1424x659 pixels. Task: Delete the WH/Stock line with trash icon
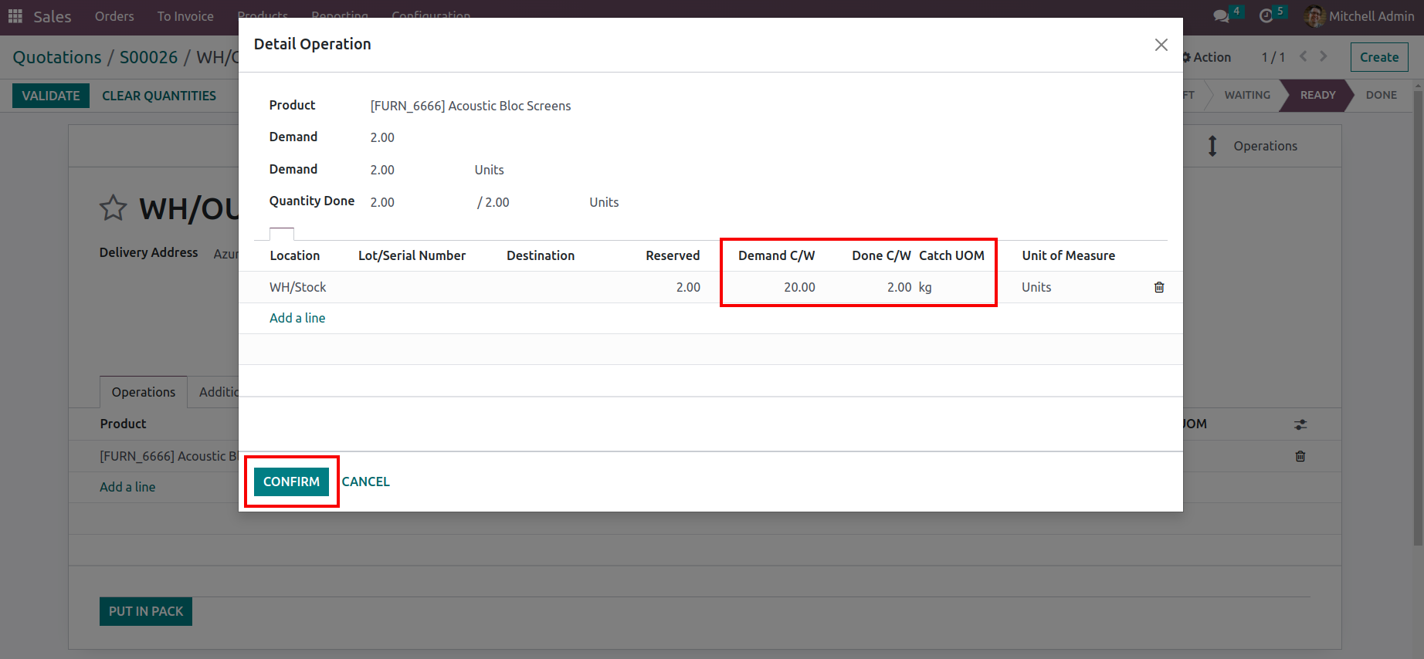[1159, 287]
